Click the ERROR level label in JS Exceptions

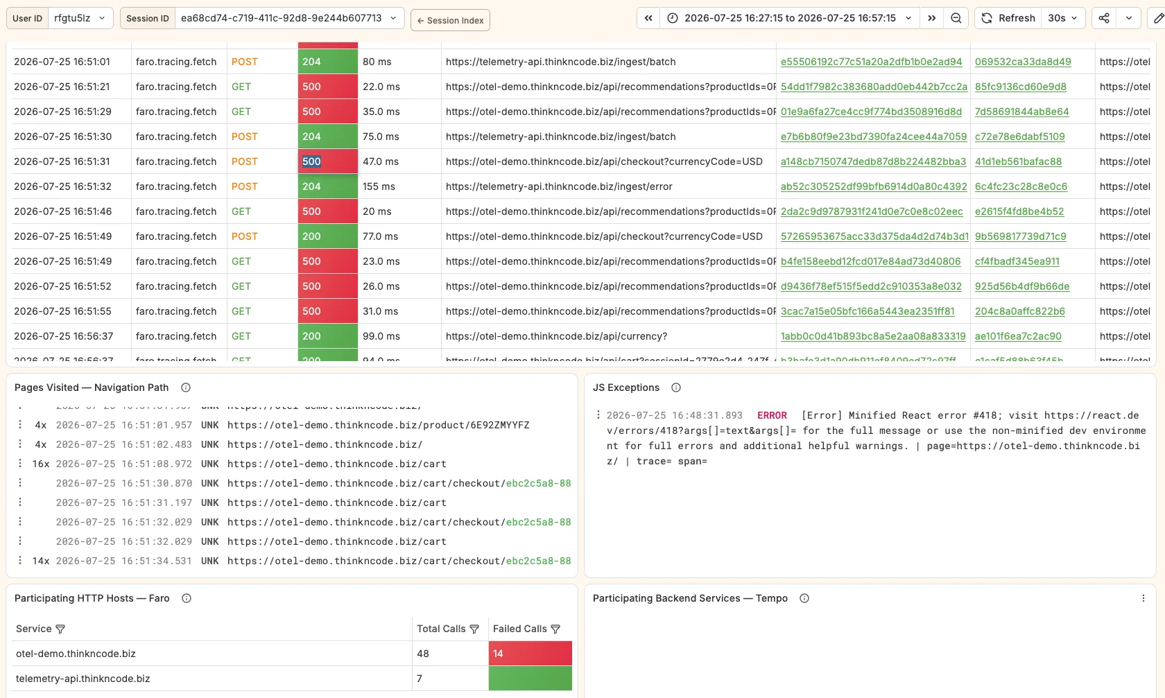[x=772, y=415]
